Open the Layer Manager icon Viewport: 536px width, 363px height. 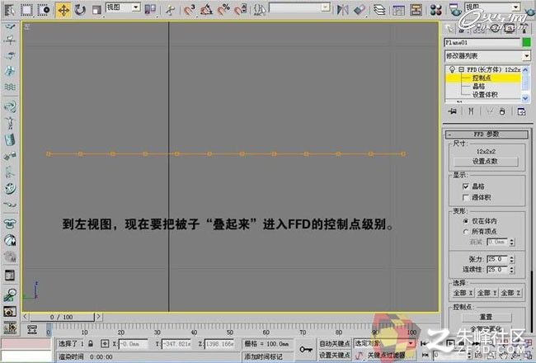point(379,10)
